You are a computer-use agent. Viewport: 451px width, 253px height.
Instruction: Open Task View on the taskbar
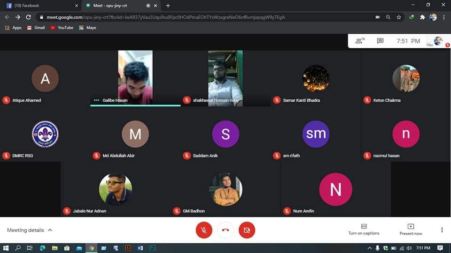30,248
